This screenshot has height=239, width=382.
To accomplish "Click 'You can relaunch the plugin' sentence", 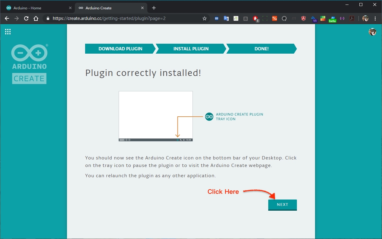I will pyautogui.click(x=150, y=176).
